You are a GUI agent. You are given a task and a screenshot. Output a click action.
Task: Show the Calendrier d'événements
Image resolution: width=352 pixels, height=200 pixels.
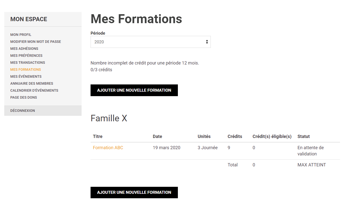coord(34,90)
